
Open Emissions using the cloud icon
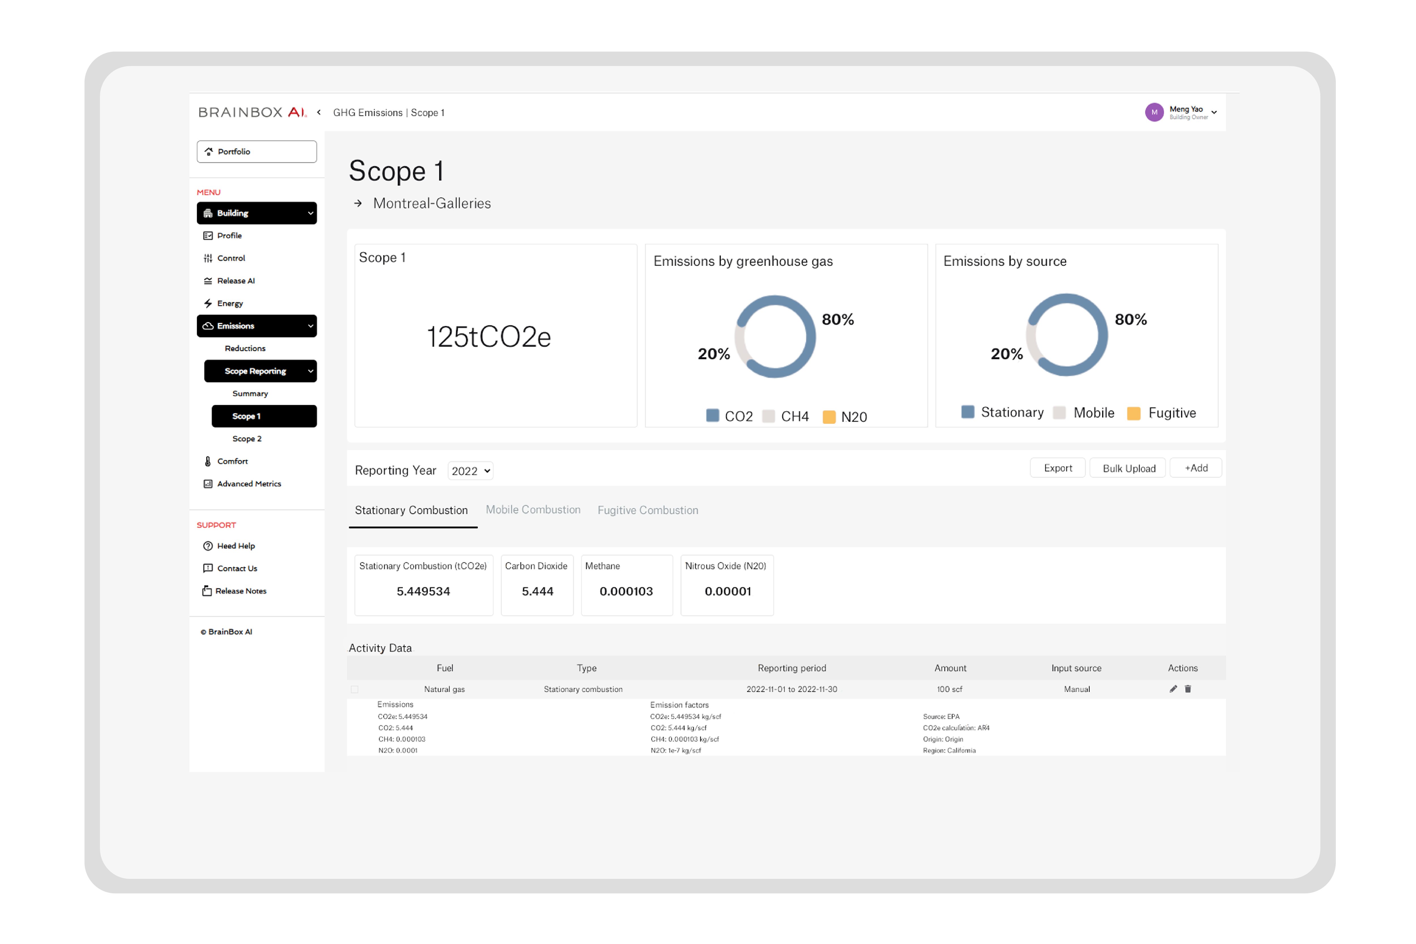[208, 326]
